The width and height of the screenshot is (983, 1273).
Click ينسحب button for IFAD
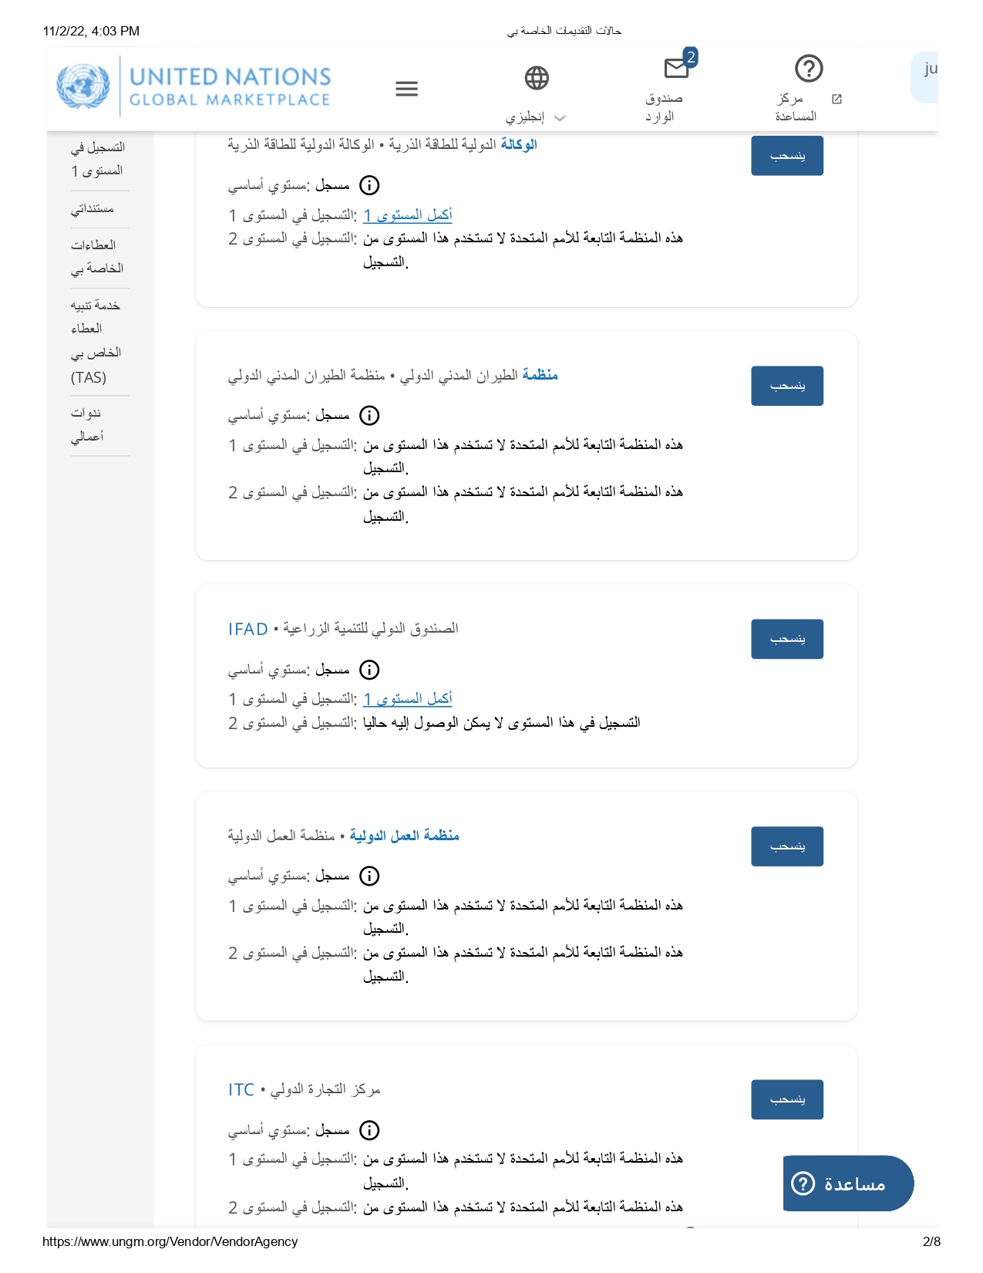pyautogui.click(x=787, y=639)
